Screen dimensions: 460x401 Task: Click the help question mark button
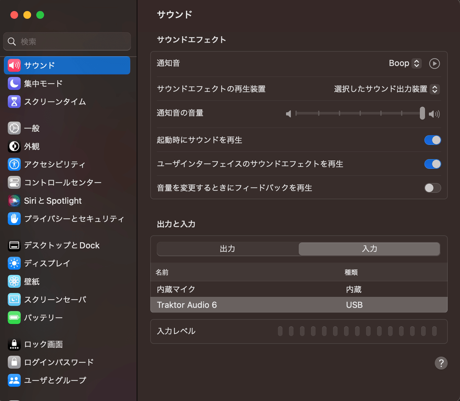[441, 363]
